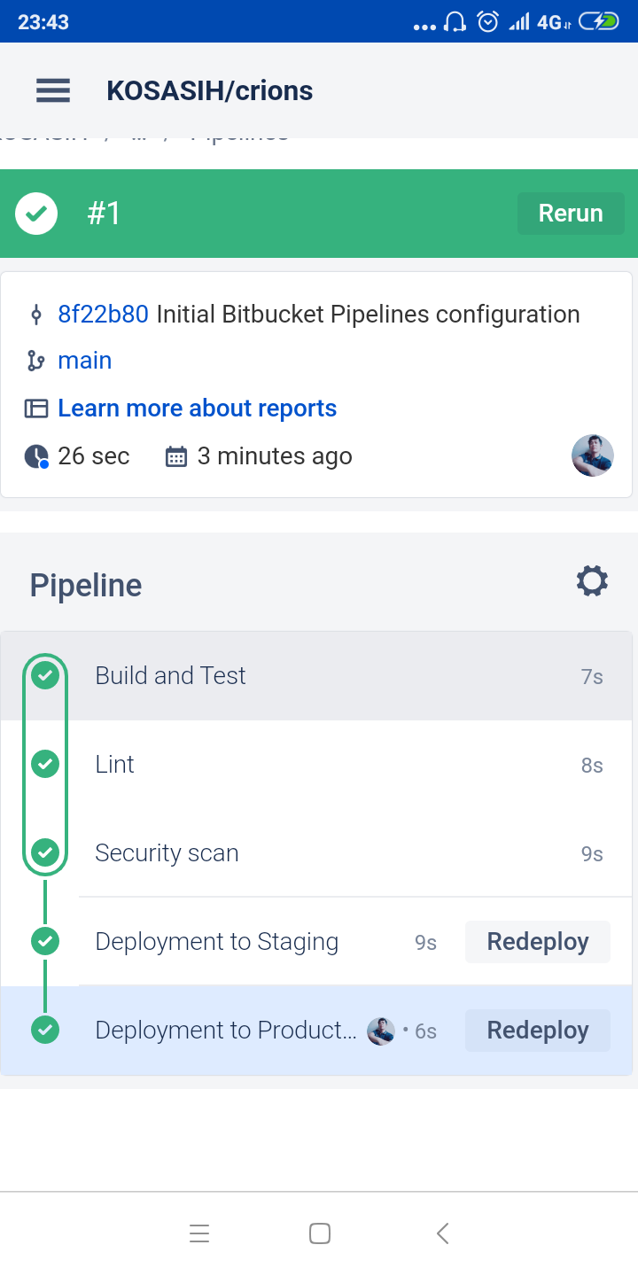The width and height of the screenshot is (638, 1276).
Task: Select the Lint pipeline step
Action: point(115,764)
